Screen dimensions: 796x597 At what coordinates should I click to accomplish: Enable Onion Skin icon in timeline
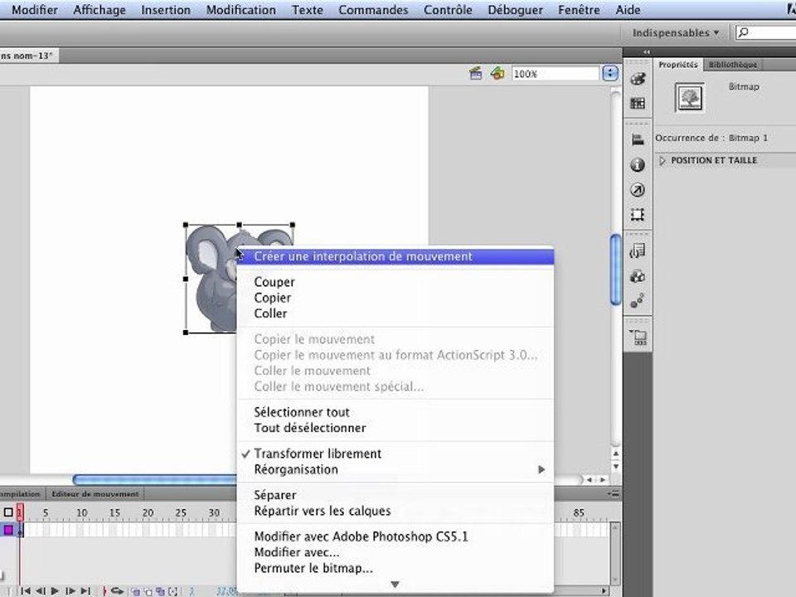[135, 591]
